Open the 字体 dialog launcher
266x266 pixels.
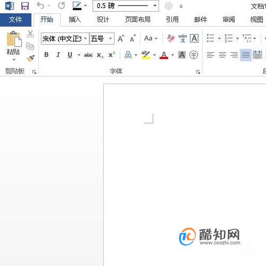(x=198, y=72)
